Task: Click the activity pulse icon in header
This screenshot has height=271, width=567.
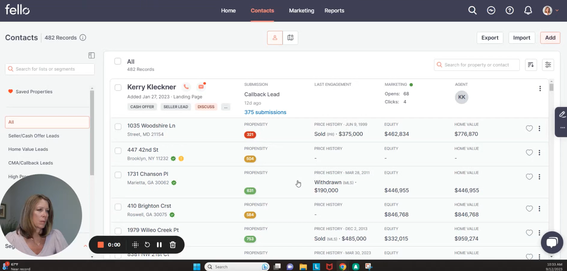Action: point(491,11)
